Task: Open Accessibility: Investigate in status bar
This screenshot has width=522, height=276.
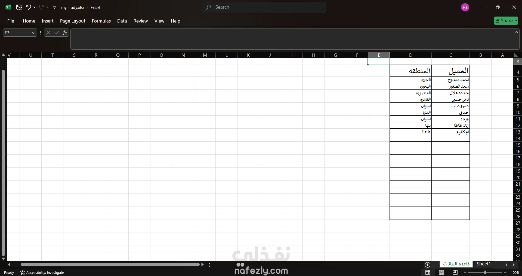Action: pos(42,272)
